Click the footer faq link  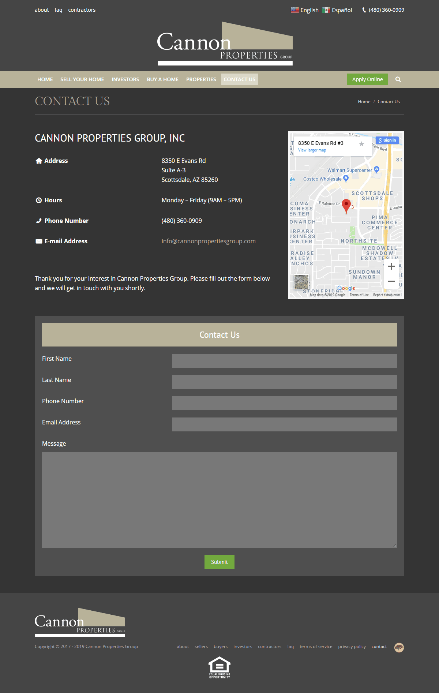point(290,647)
